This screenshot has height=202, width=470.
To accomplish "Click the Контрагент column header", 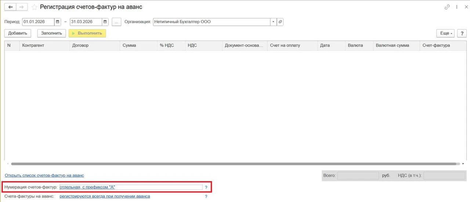I will point(44,46).
